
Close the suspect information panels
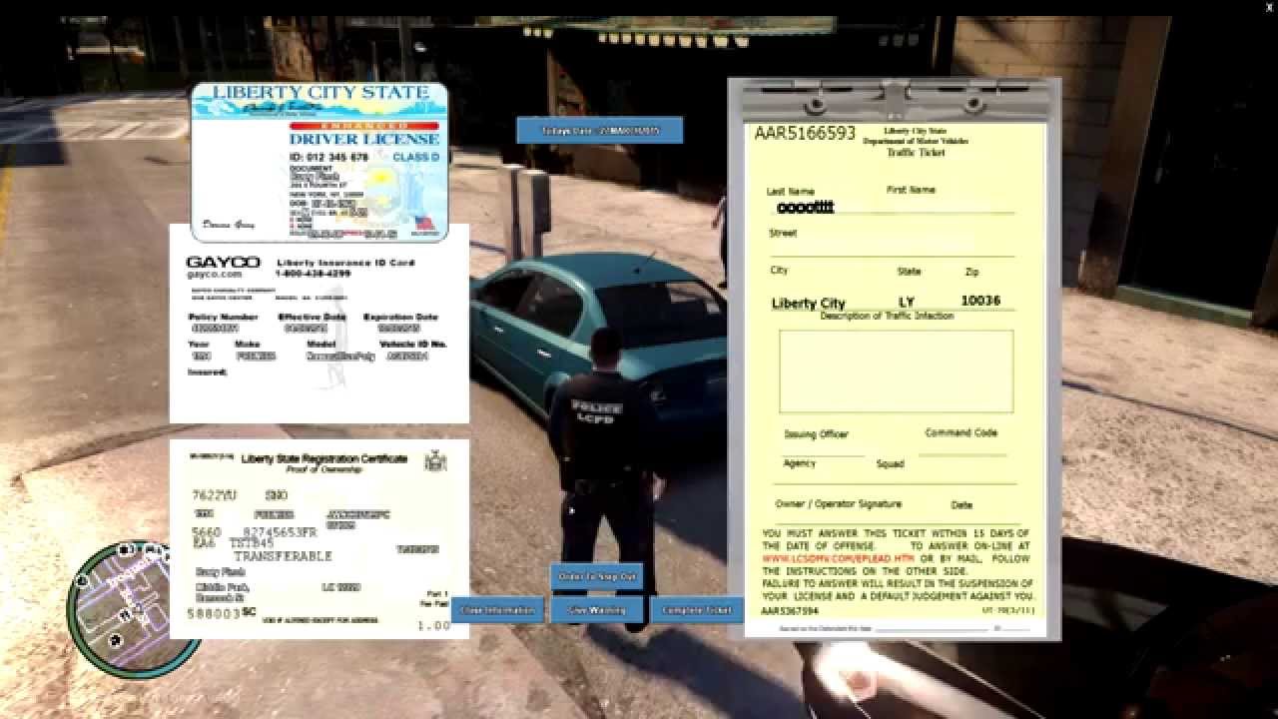pos(499,610)
